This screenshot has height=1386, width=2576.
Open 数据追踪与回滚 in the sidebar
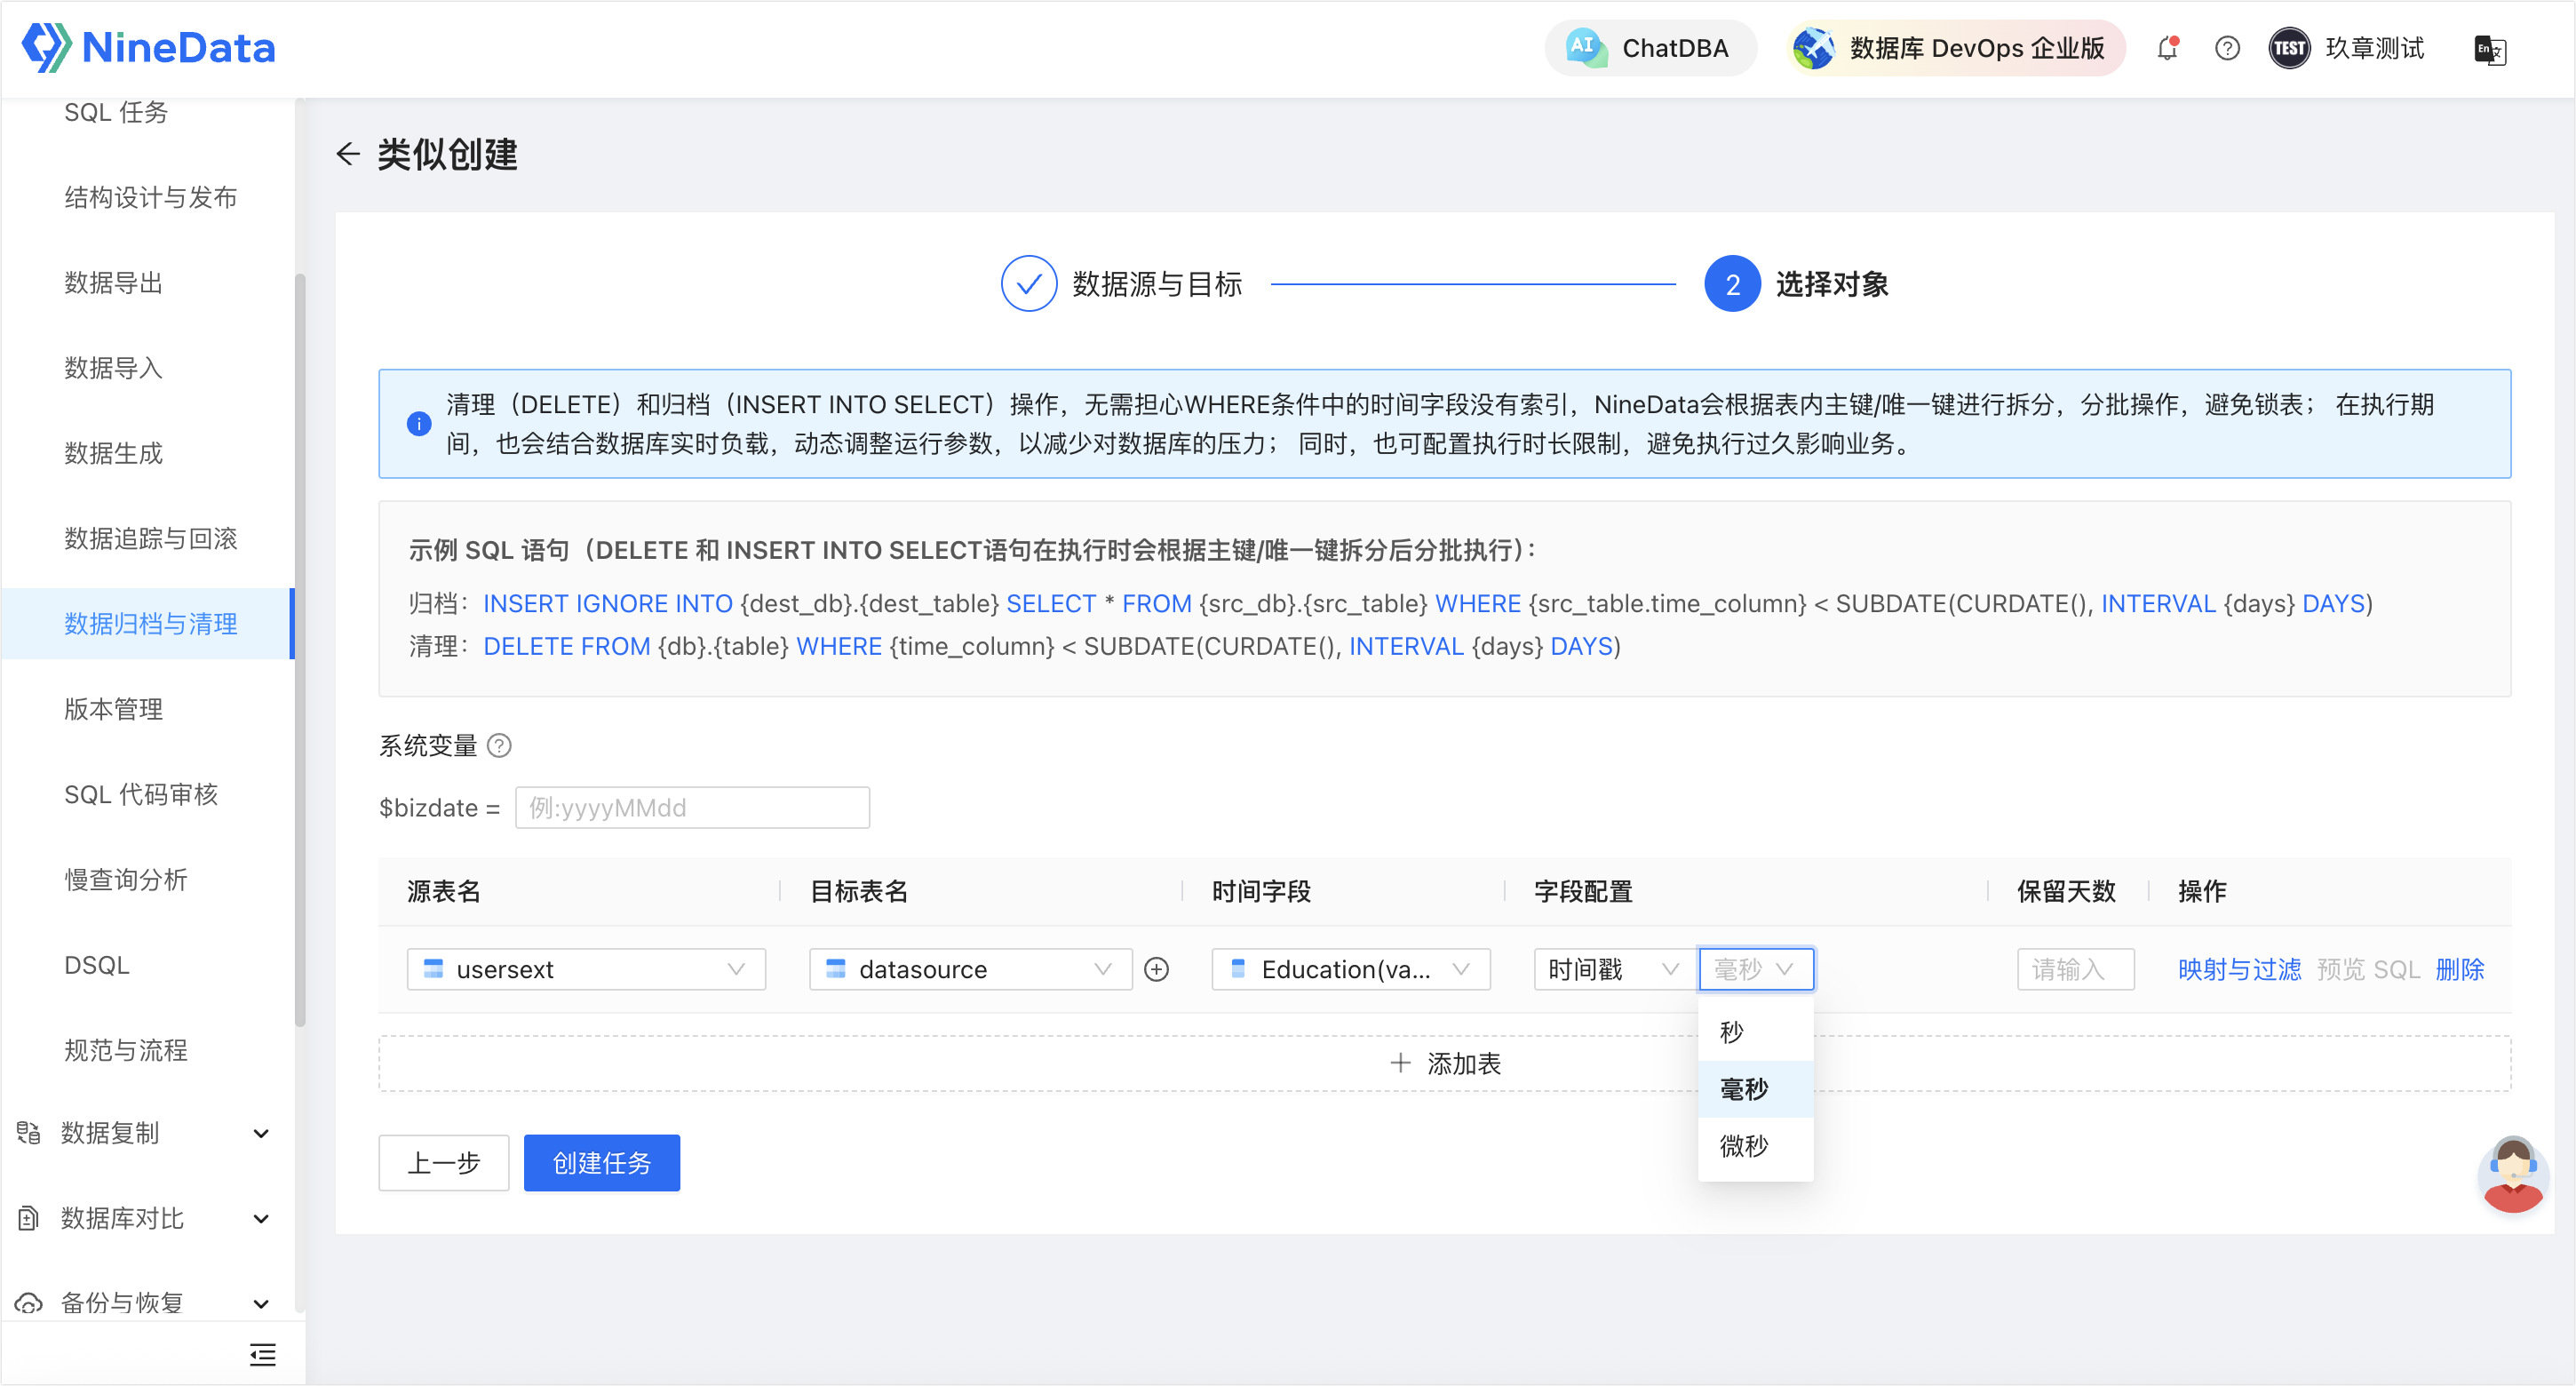coord(150,539)
